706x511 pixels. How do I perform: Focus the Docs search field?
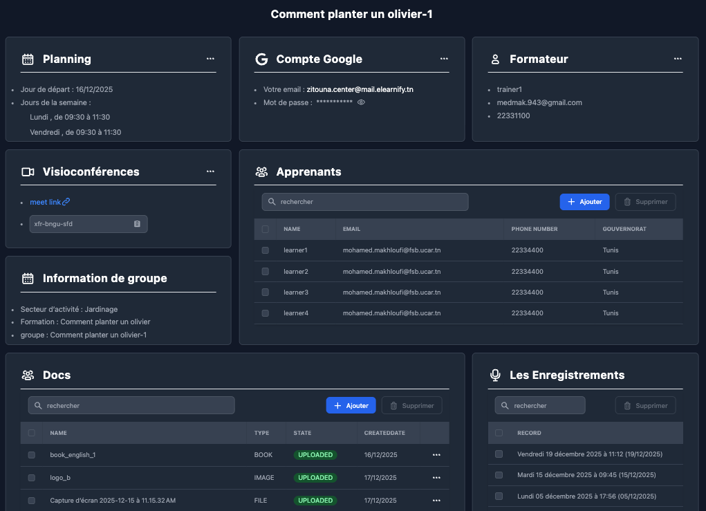click(131, 406)
